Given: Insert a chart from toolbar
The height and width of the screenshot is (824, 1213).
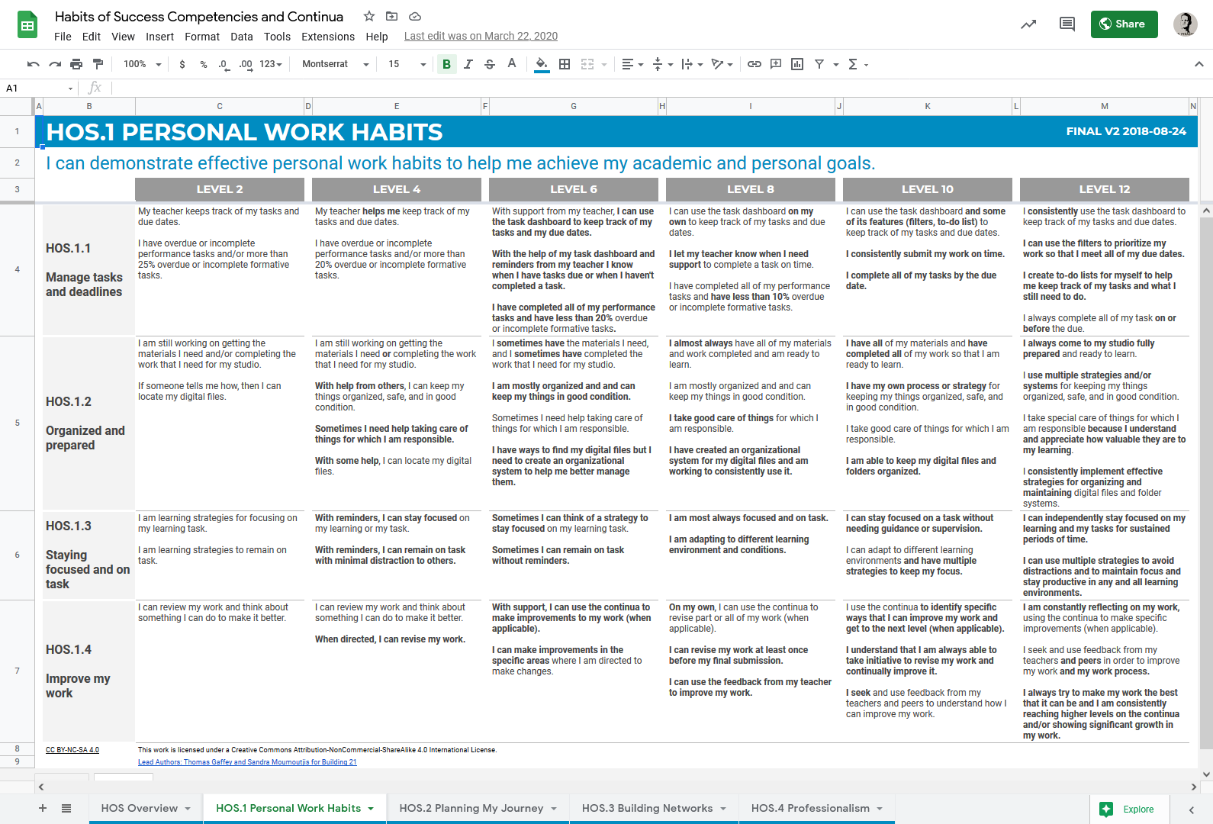Looking at the screenshot, I should coord(797,64).
